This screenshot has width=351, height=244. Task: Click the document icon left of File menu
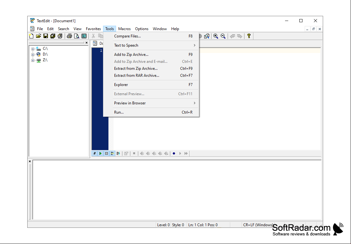pyautogui.click(x=32, y=29)
